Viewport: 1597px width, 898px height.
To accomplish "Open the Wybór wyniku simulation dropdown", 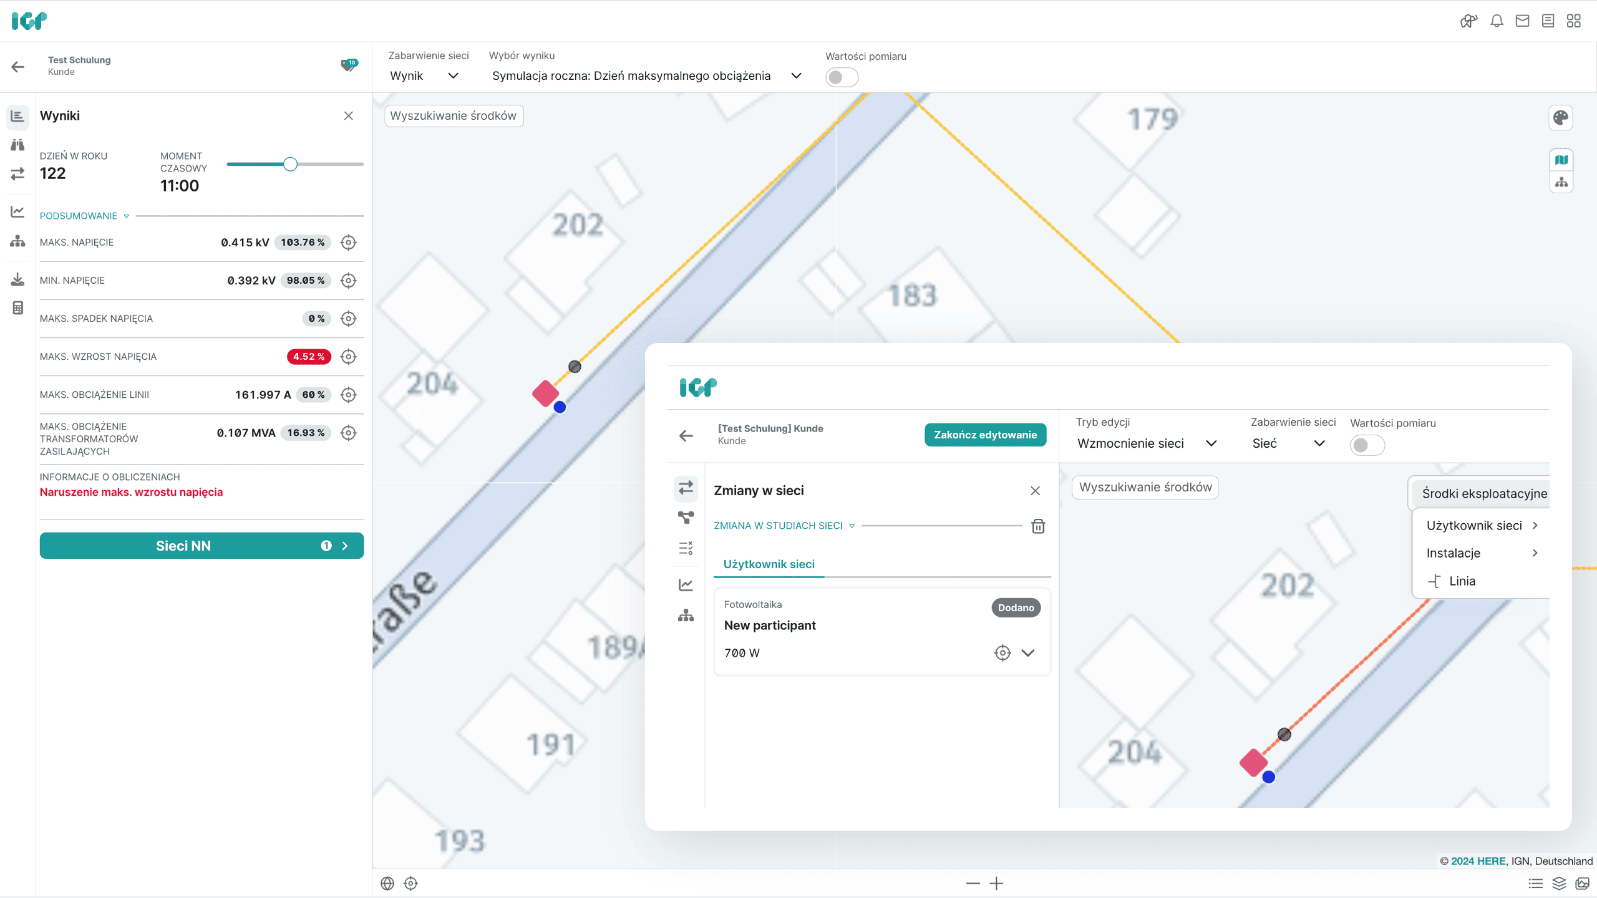I will click(646, 75).
